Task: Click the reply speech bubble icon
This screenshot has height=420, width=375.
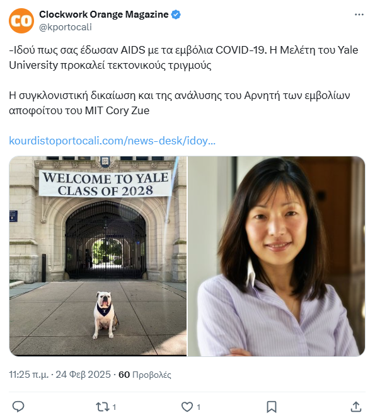Action: coord(18,407)
